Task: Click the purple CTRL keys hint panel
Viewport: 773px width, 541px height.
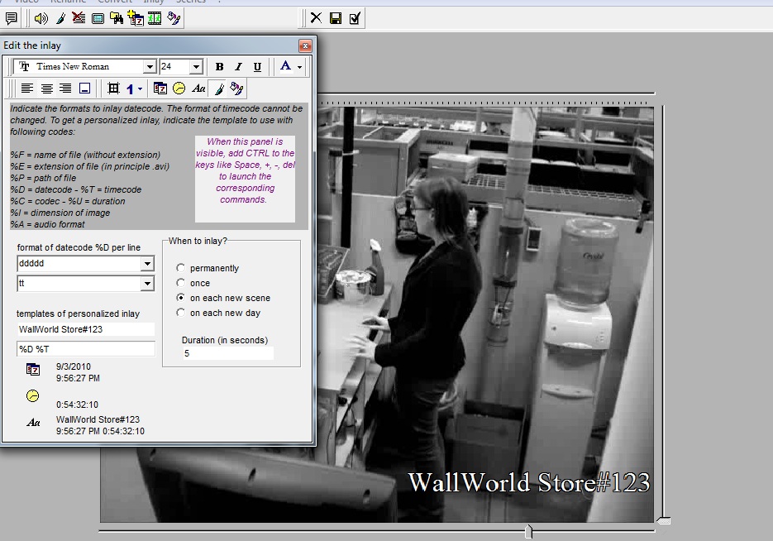Action: pyautogui.click(x=245, y=179)
